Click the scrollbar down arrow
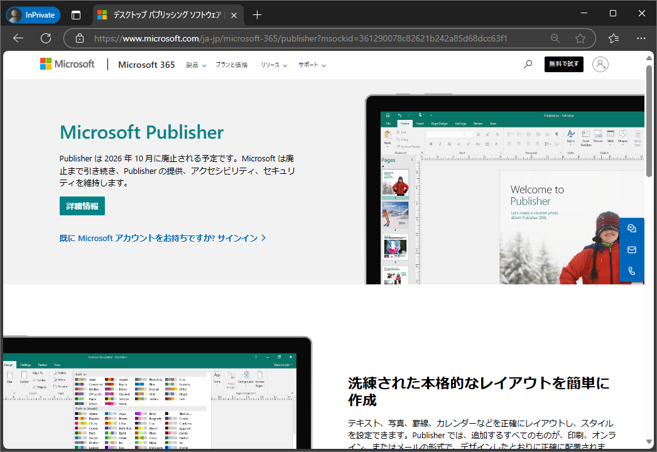657x452 pixels. click(649, 442)
